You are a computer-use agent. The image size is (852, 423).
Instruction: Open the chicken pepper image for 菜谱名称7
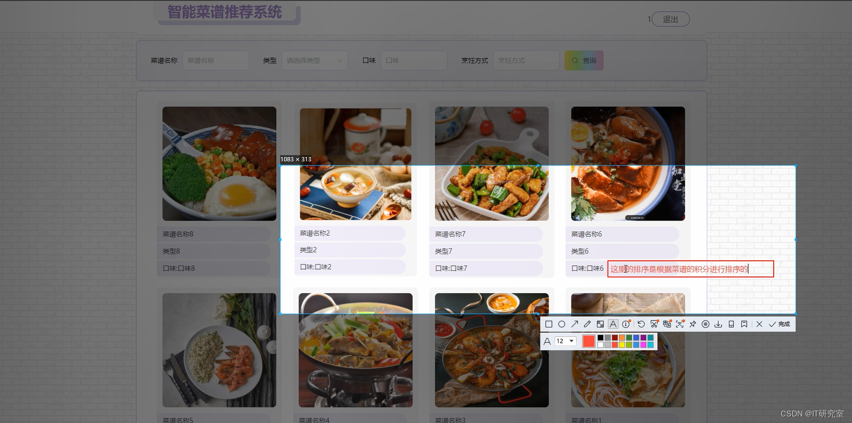point(492,164)
